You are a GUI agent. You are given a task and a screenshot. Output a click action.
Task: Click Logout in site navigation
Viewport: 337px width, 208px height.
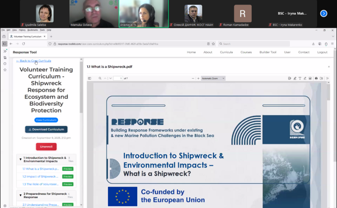coord(322,52)
